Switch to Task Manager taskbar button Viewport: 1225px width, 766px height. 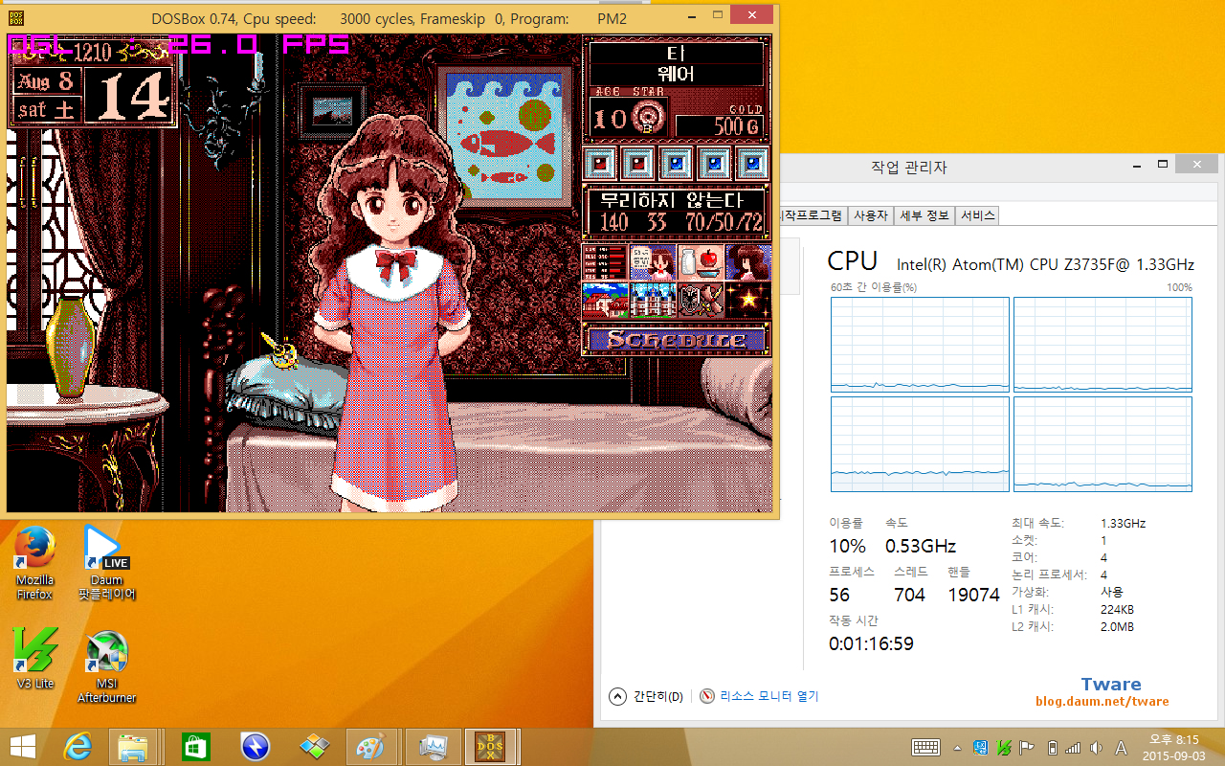click(433, 746)
